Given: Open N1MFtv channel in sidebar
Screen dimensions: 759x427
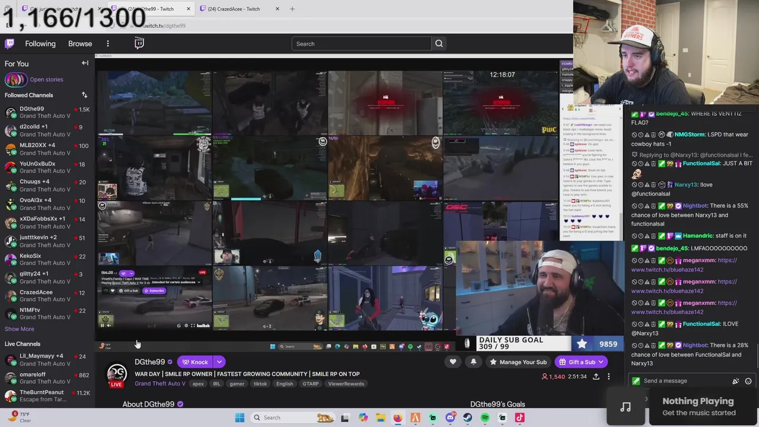Looking at the screenshot, I should pos(47,314).
